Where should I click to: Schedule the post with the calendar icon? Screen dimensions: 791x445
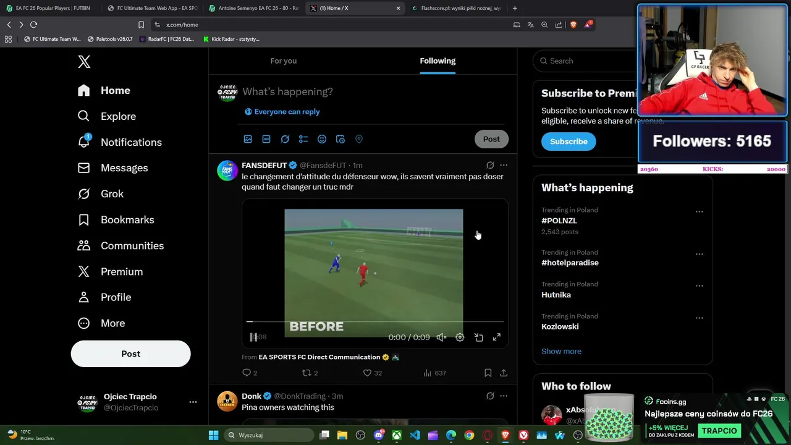coord(341,139)
